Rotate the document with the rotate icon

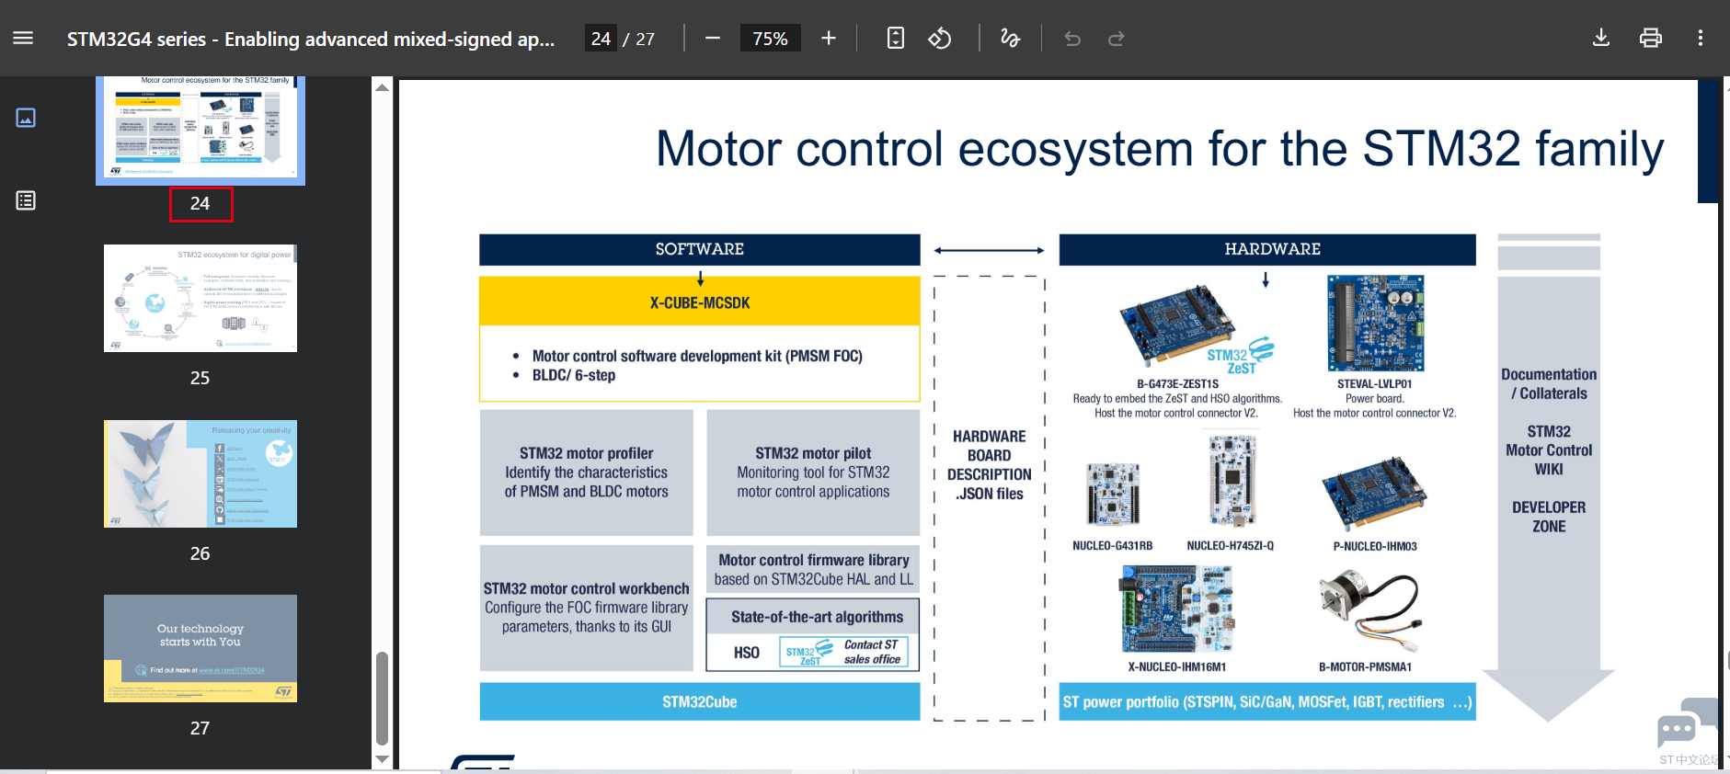(939, 38)
